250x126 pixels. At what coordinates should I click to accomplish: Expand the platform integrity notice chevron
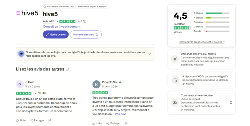click(150, 54)
